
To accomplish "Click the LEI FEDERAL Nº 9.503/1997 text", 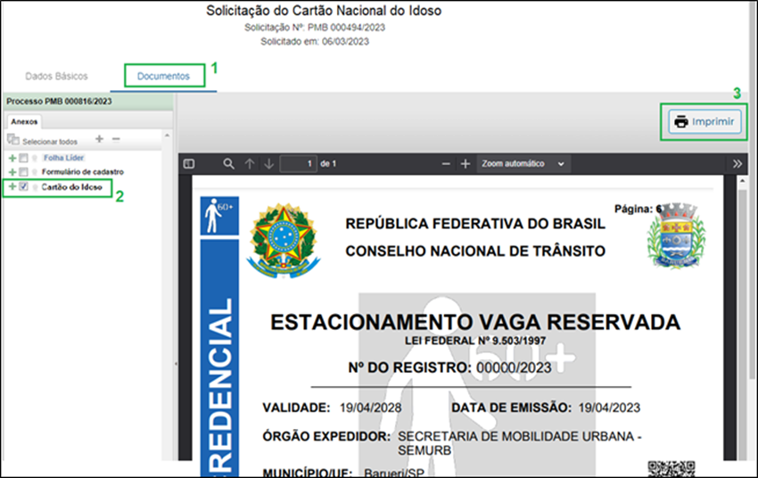I will point(475,342).
